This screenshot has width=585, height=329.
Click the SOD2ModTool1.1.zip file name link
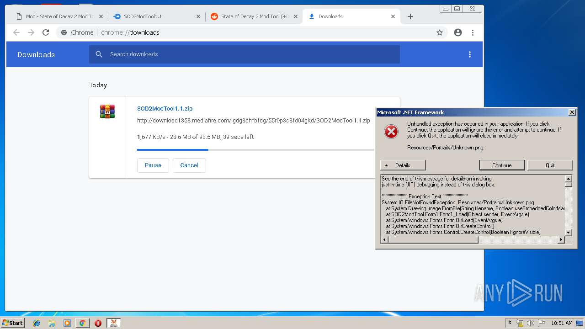165,109
